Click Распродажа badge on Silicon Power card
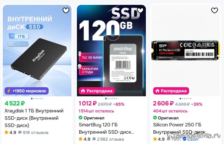Image resolution: width=224 pixels, height=144 pixels. 171,91
